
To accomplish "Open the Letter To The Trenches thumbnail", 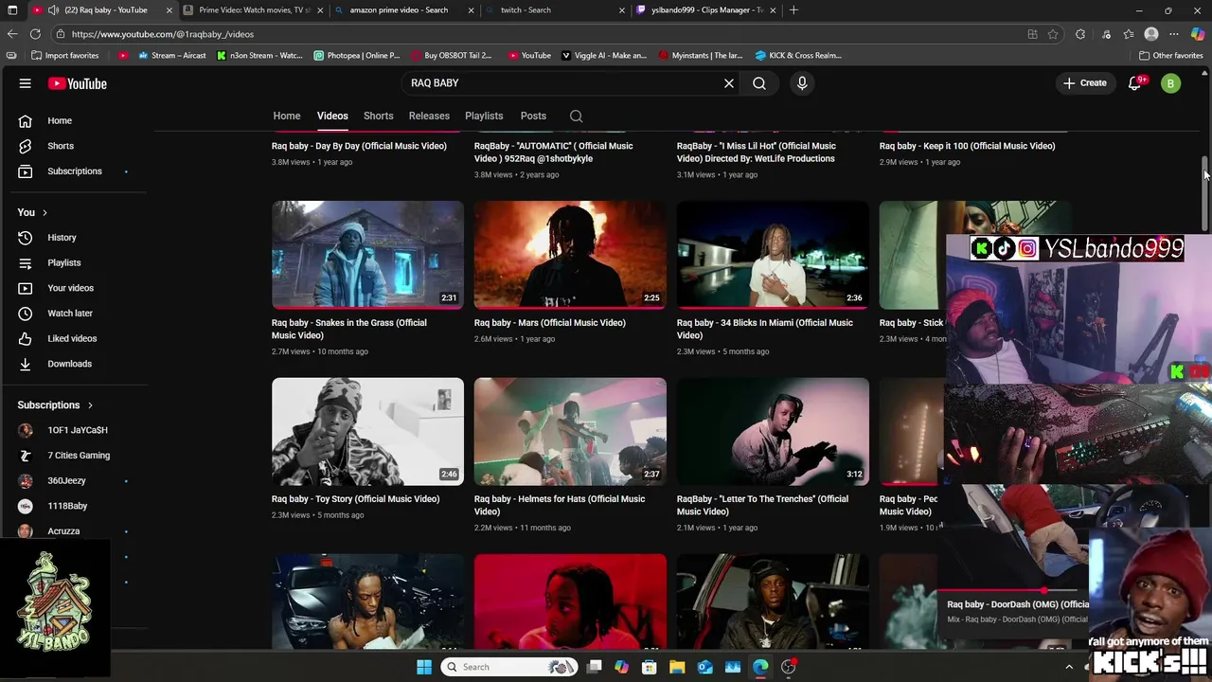I will tap(773, 432).
